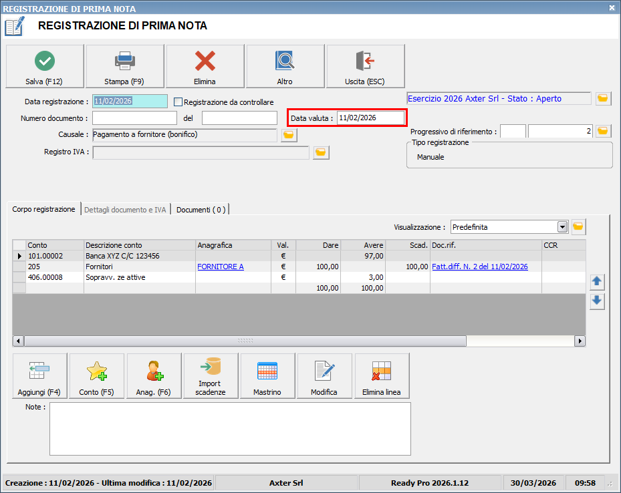The image size is (621, 493).
Task: Add new contact with Anag. (F6)
Action: 154,376
